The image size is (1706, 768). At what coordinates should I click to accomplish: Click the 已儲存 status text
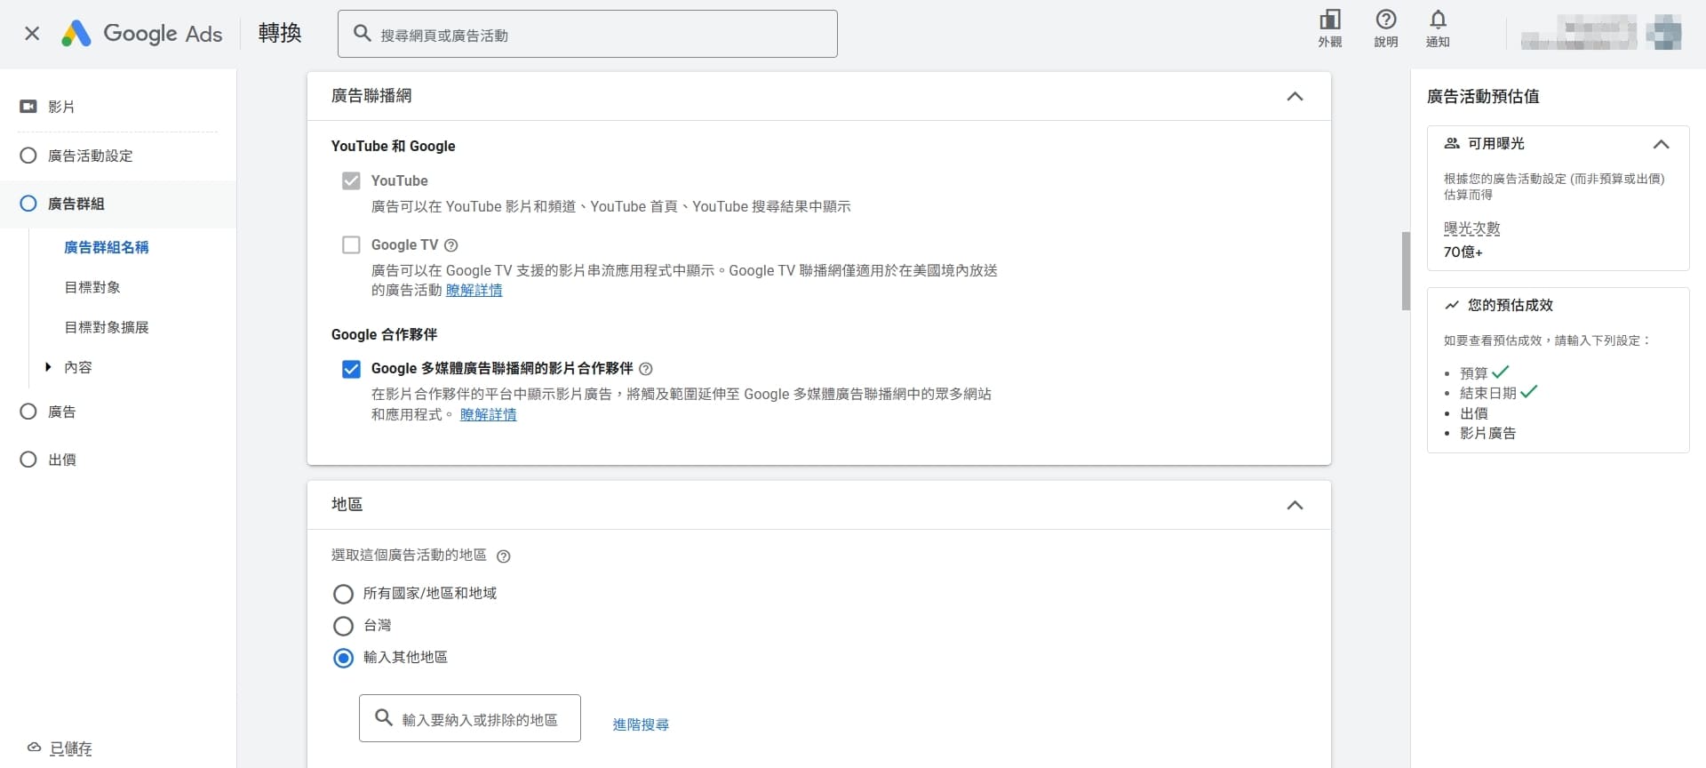pyautogui.click(x=71, y=748)
